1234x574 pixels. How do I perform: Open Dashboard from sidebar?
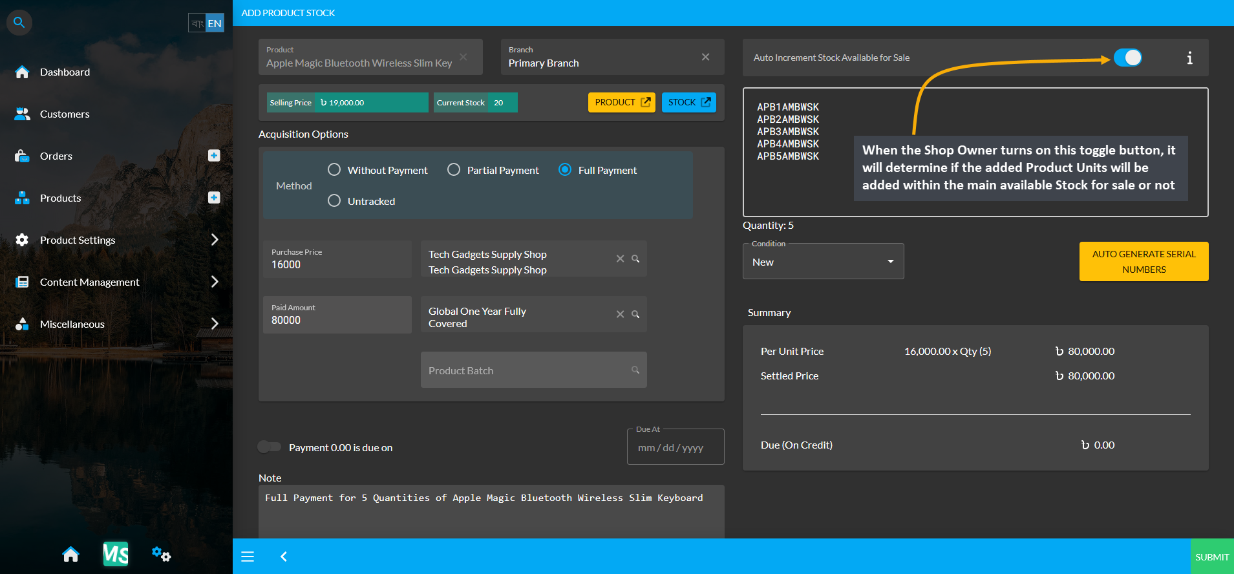65,72
